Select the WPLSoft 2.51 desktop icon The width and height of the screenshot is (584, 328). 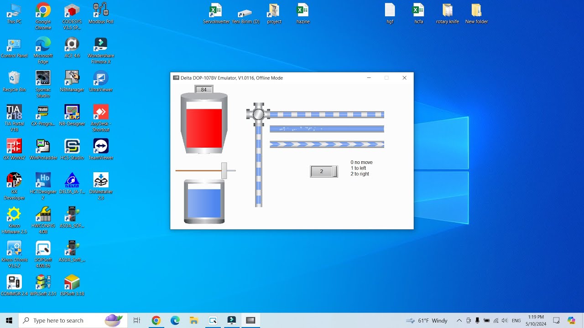[43, 286]
